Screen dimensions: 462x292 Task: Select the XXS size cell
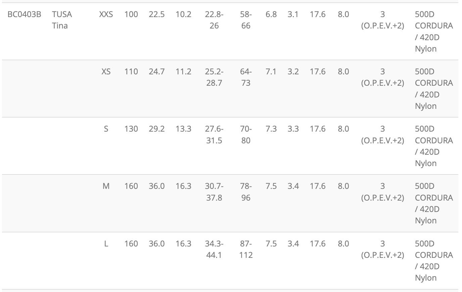pyautogui.click(x=106, y=14)
